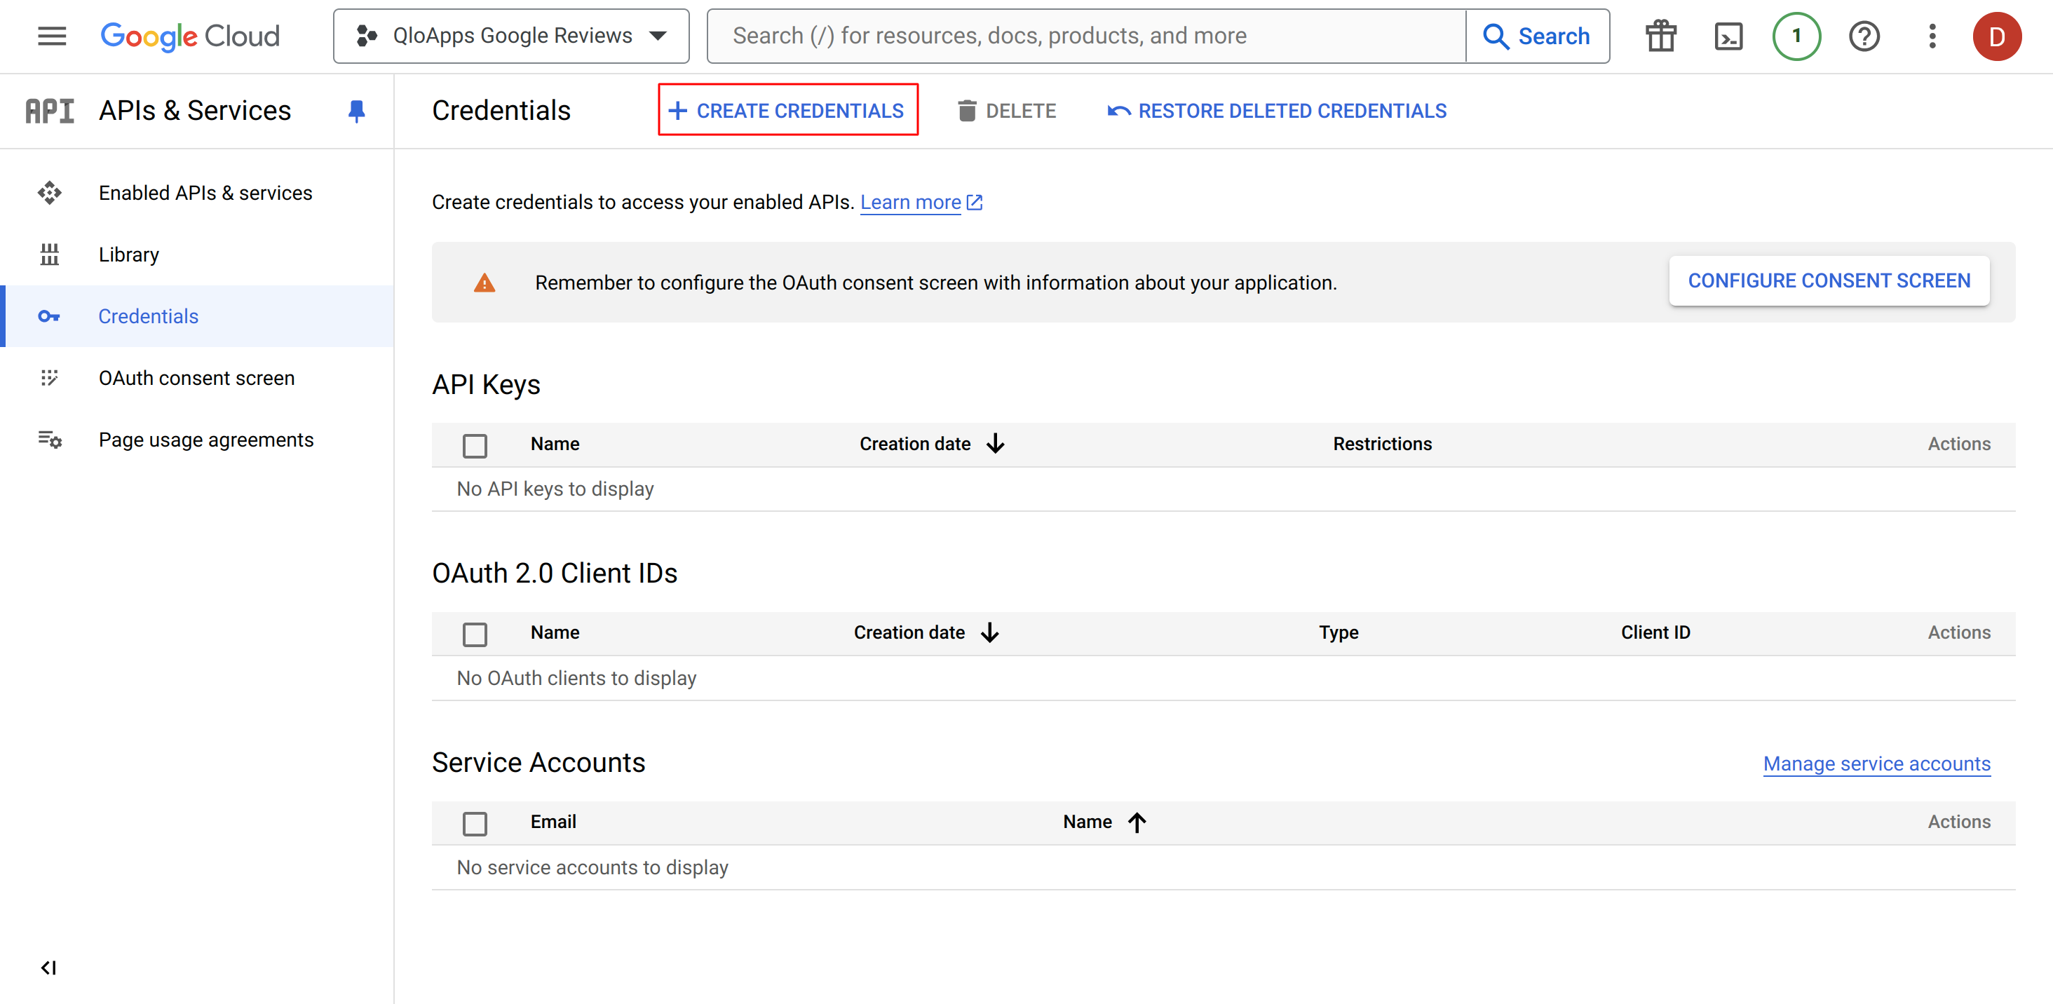
Task: Open Page usage agreements section
Action: [207, 440]
